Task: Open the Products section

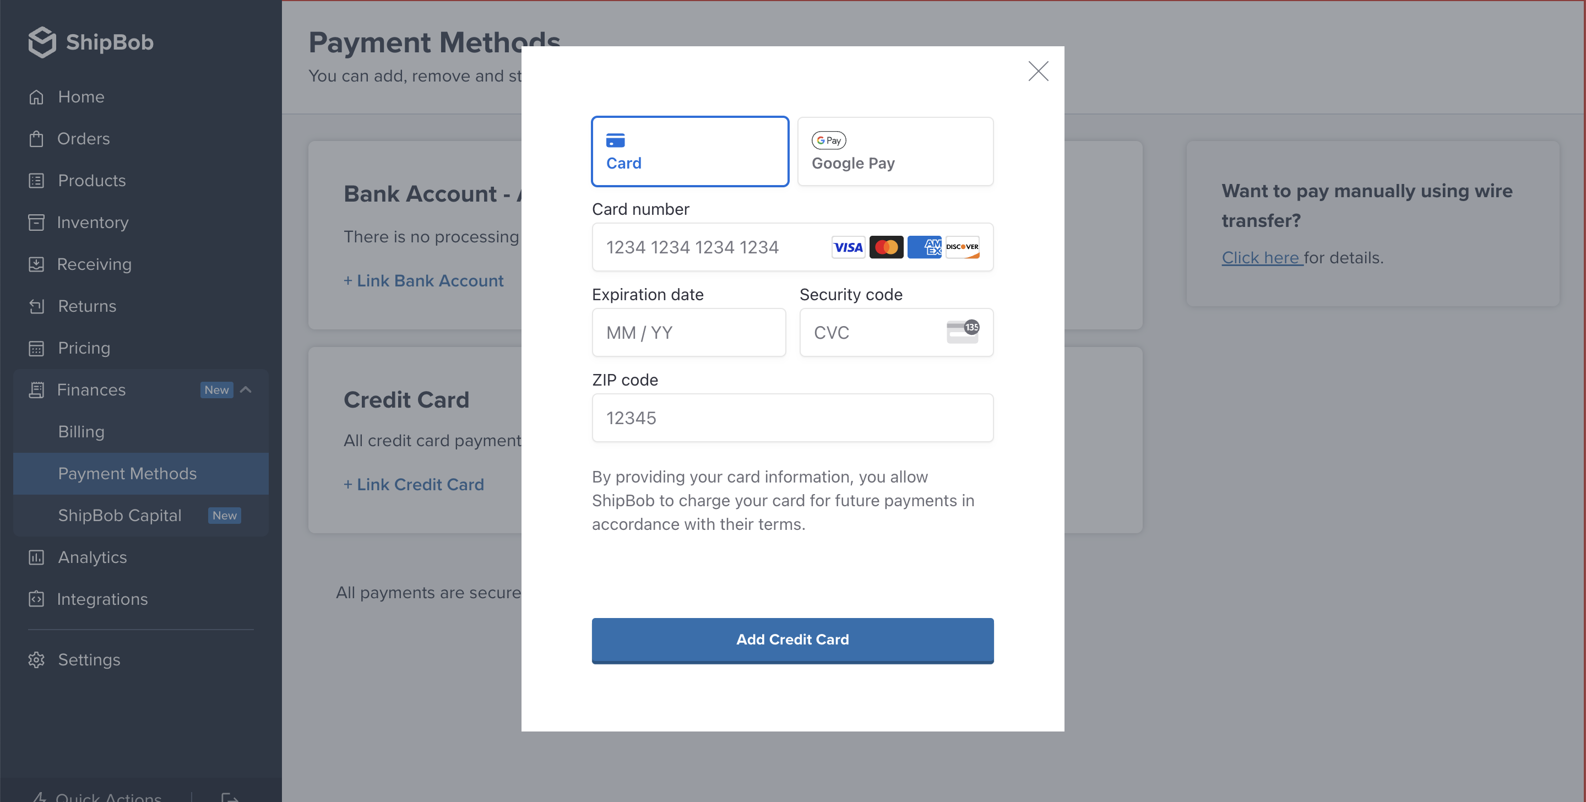Action: click(36, 181)
